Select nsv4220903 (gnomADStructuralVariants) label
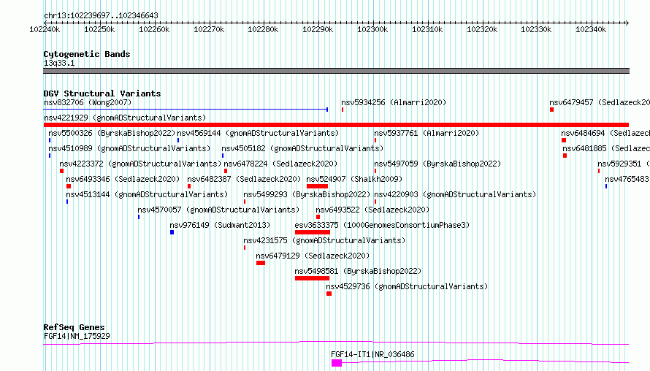This screenshot has height=371, width=650. [x=455, y=194]
